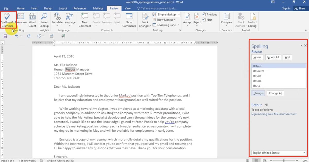Select Resource suggestion
Image resolution: width=309 pixels, height=162 pixels.
tap(279, 71)
